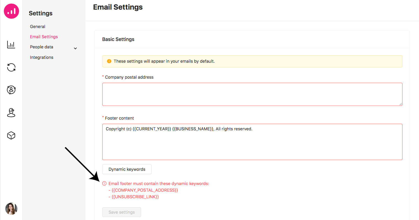Open the cube box icon in sidebar
419x220 pixels.
click(11, 135)
